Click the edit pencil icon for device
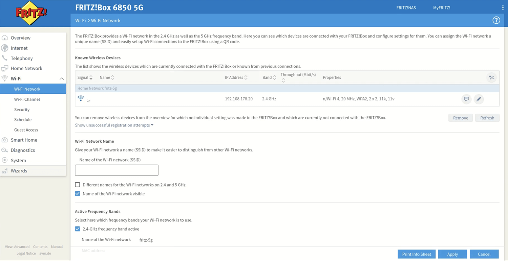The image size is (508, 261). [x=478, y=99]
